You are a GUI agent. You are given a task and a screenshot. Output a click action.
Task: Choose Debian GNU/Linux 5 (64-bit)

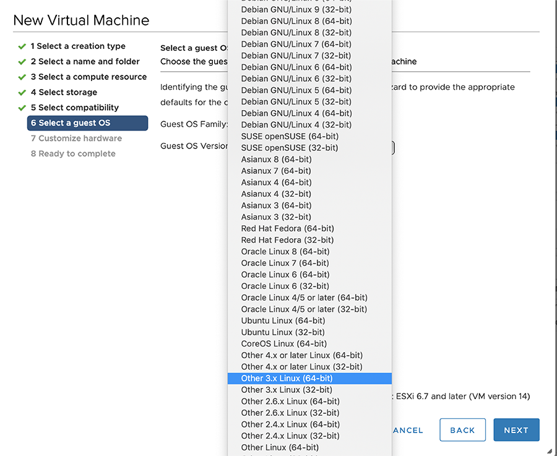coord(309,90)
